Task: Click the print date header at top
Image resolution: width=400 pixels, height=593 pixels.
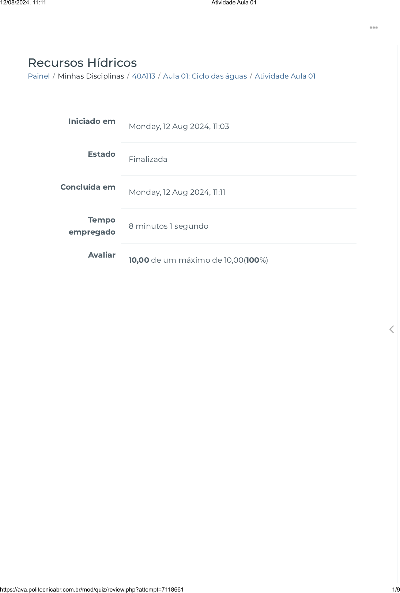Action: tap(23, 3)
